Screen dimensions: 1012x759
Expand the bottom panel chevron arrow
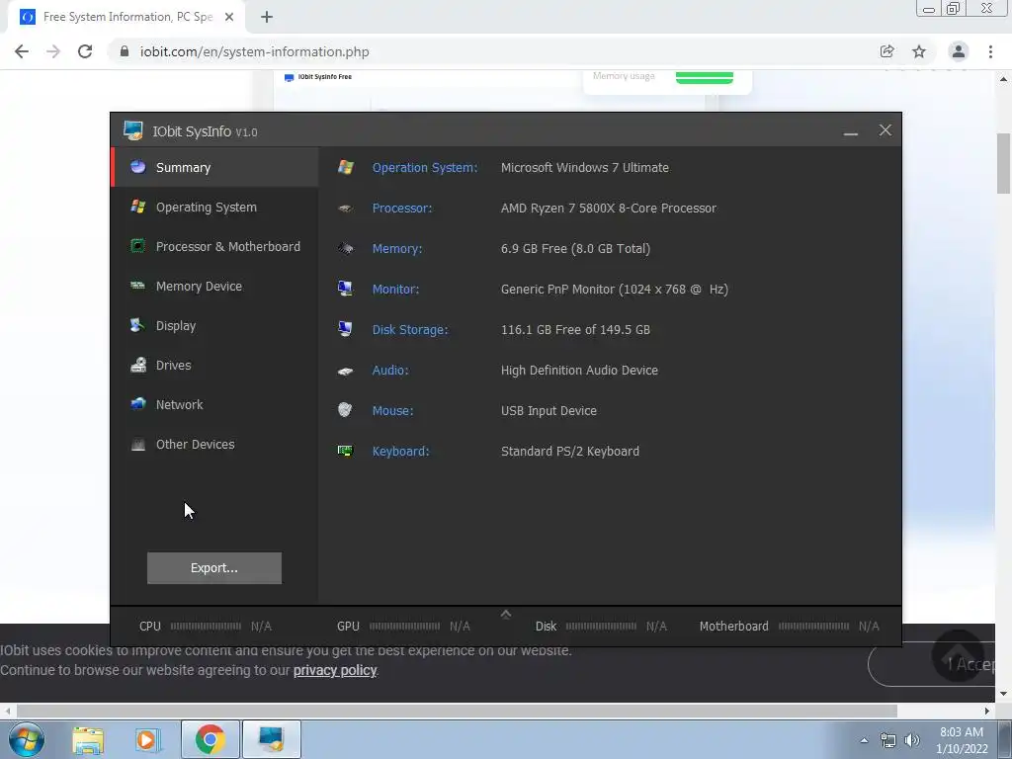(x=506, y=614)
